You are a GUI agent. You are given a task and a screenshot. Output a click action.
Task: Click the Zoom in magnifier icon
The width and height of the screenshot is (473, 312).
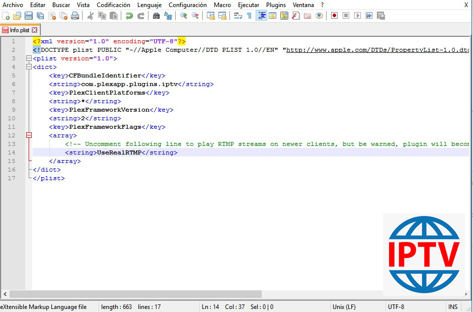[184, 16]
